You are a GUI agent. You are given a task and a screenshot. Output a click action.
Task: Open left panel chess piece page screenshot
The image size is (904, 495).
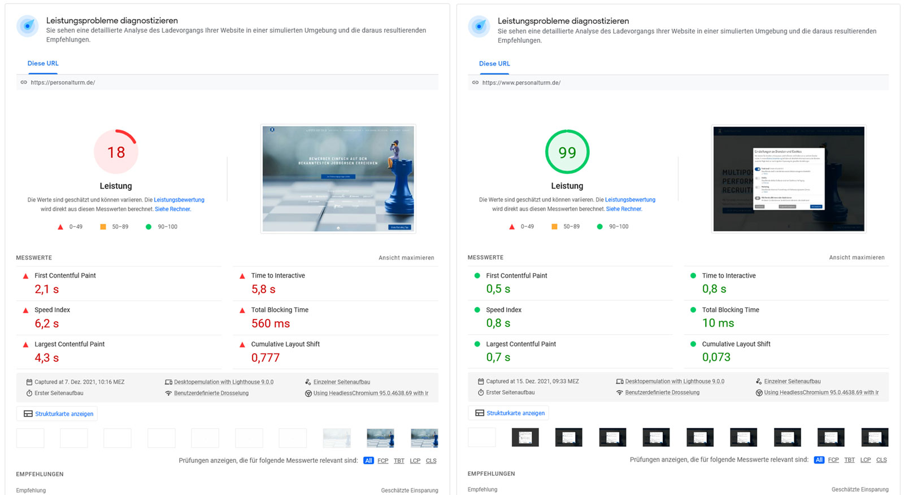coord(338,178)
